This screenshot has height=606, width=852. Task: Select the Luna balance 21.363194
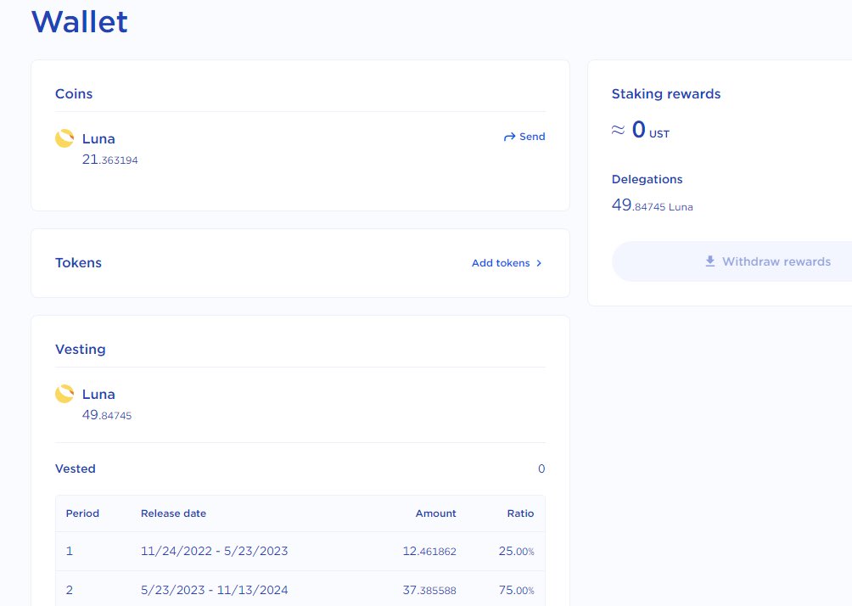[109, 160]
